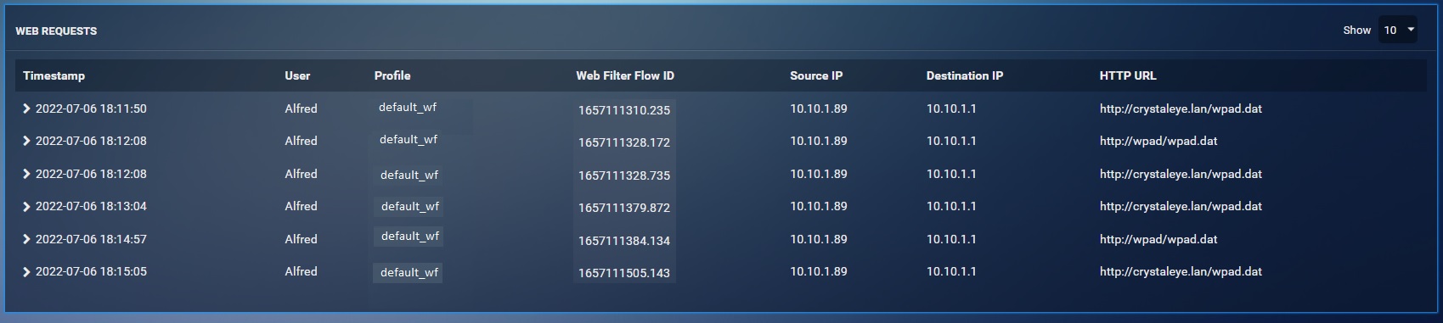Sort by the Timestamp column header
The image size is (1443, 323).
click(54, 75)
